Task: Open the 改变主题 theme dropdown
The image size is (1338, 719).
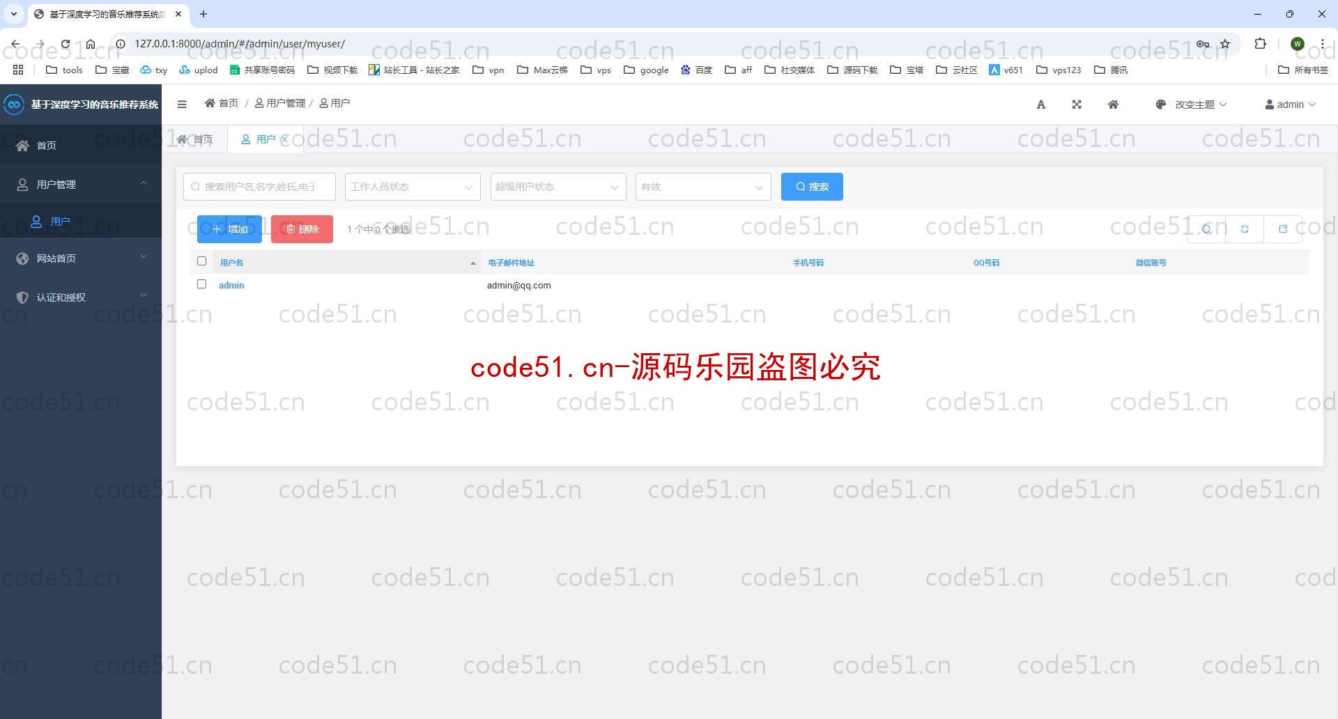Action: 1191,105
